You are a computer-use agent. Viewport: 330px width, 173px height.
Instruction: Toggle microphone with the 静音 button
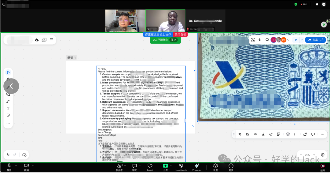9,167
